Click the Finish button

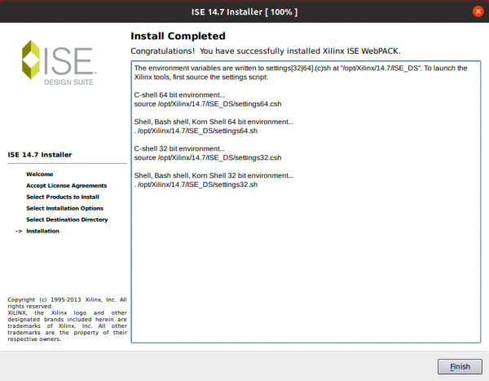tap(460, 366)
